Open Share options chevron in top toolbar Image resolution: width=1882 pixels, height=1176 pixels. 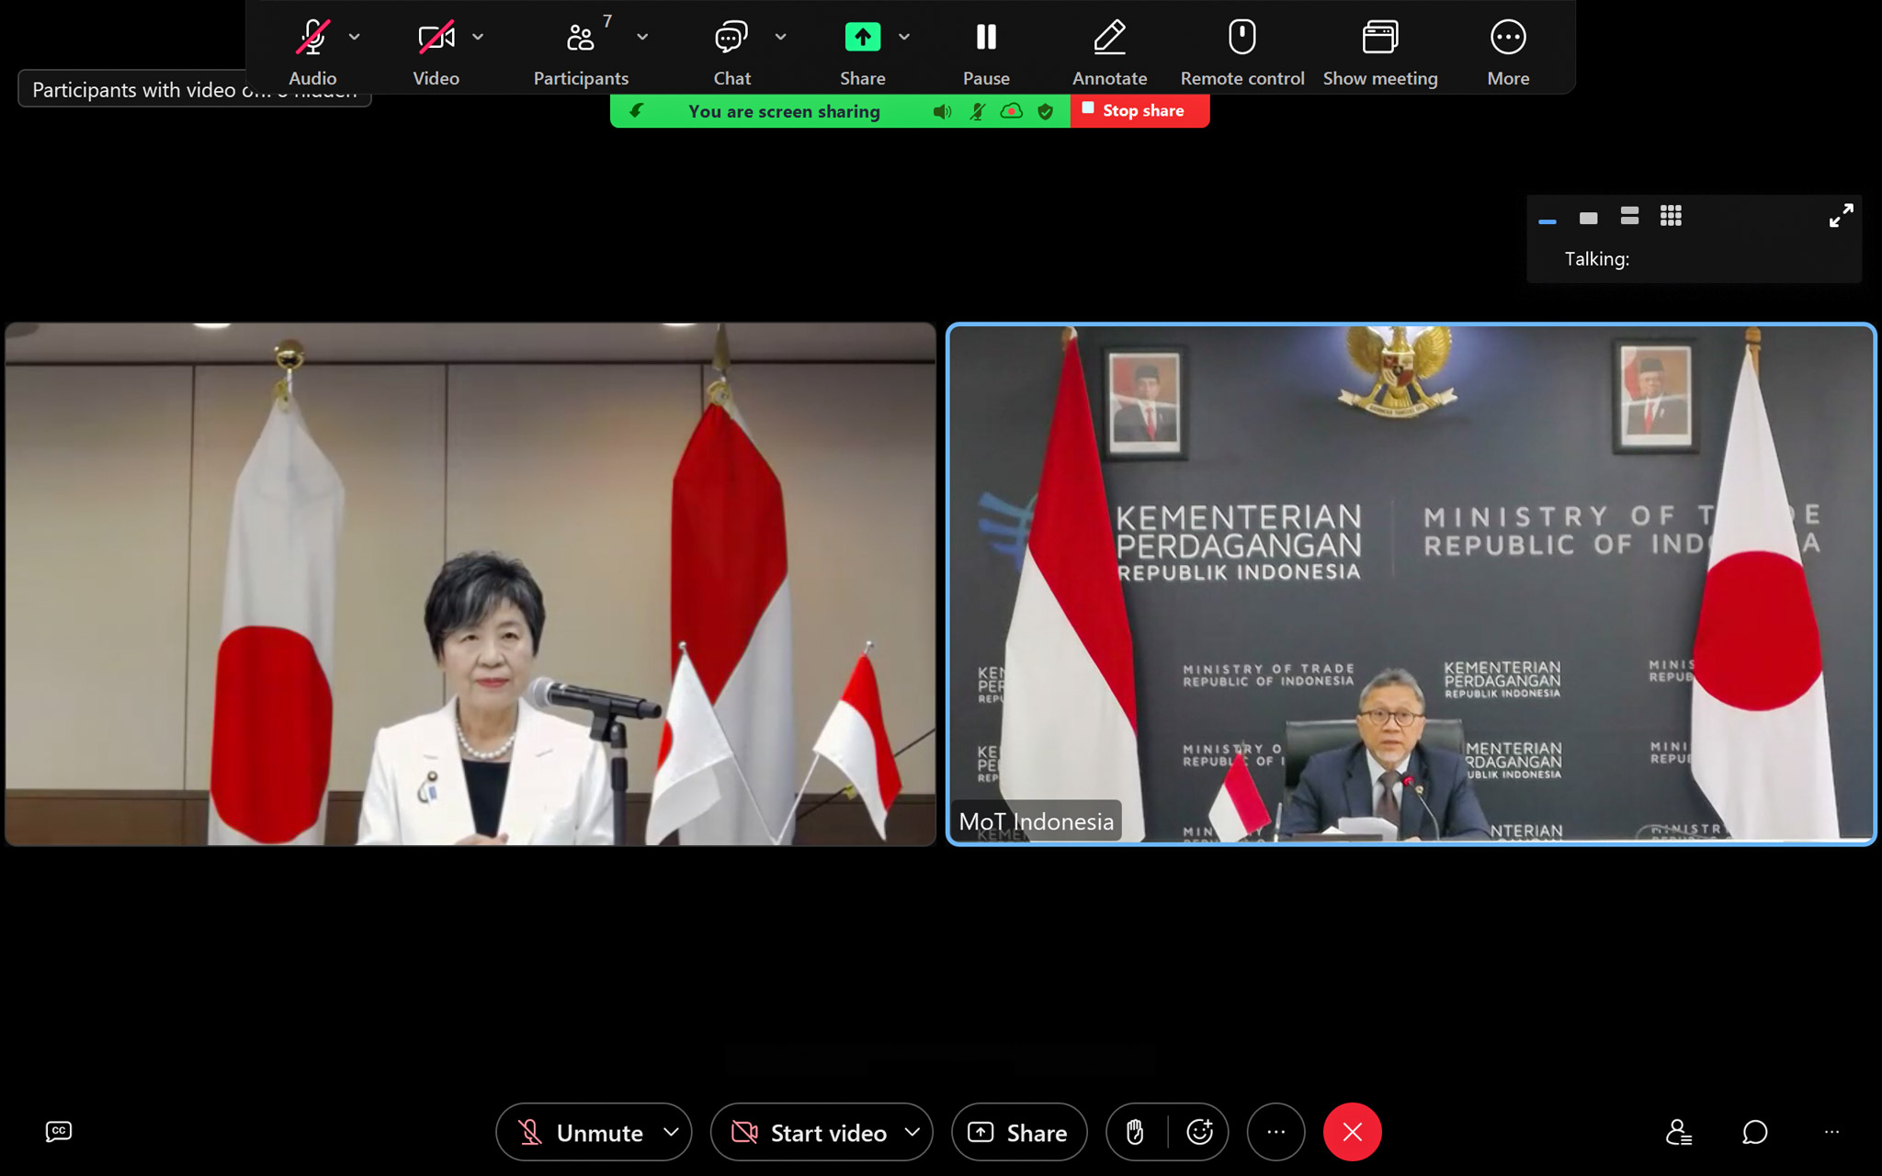(904, 37)
